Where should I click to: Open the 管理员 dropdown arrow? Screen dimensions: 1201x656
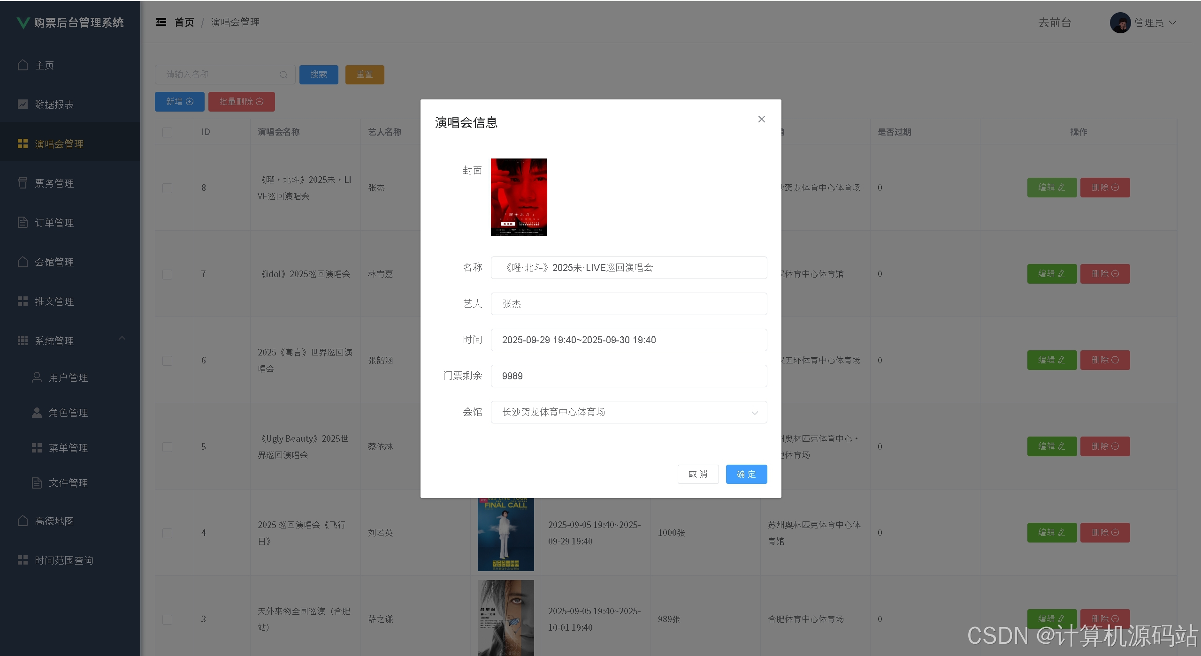pos(1172,23)
